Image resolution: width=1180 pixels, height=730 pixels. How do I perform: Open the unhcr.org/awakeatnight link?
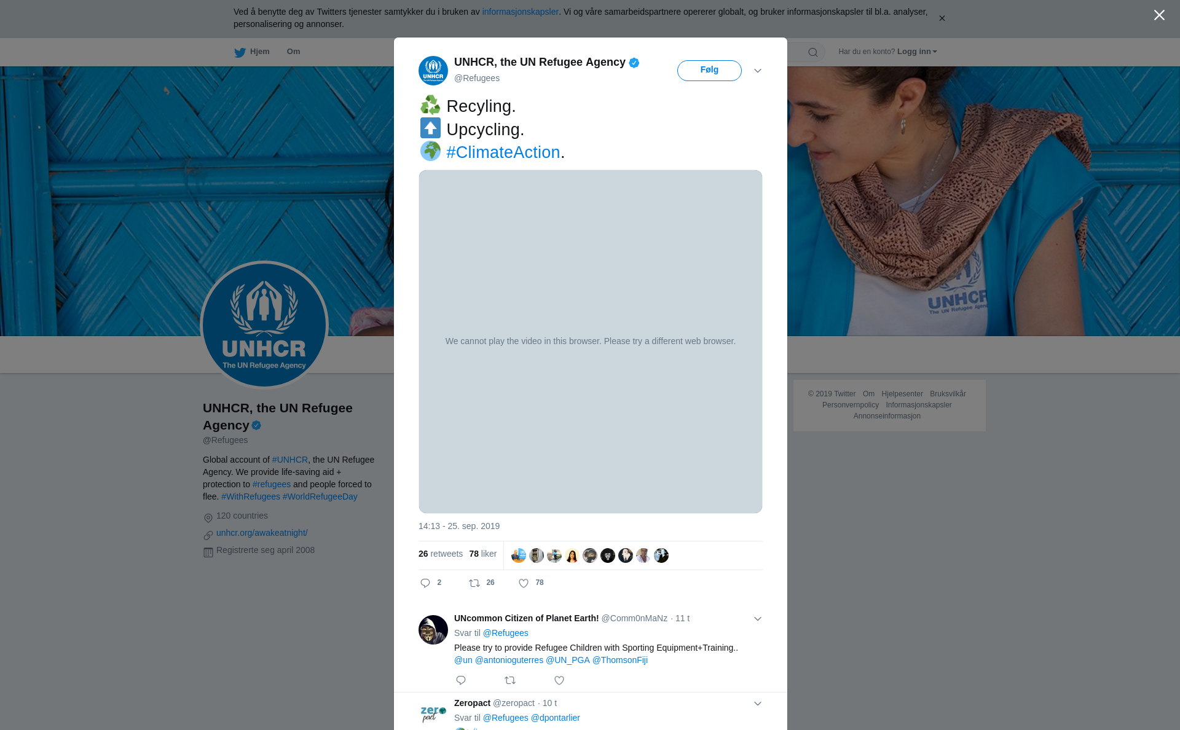click(x=262, y=533)
